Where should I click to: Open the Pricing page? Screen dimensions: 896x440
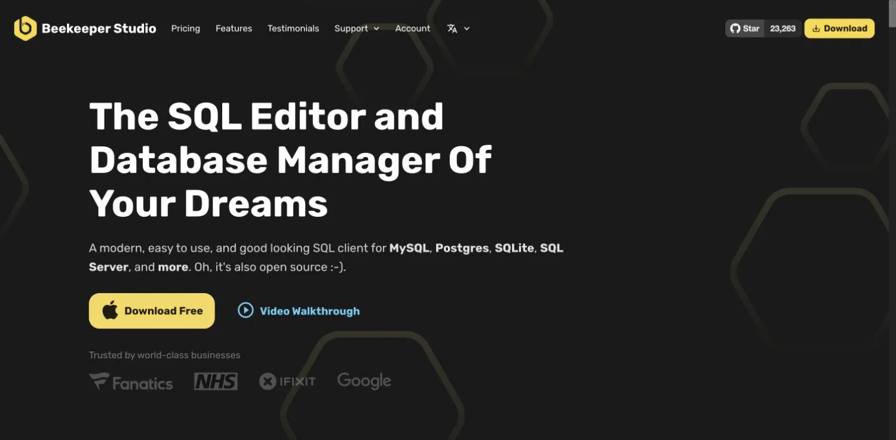tap(186, 29)
